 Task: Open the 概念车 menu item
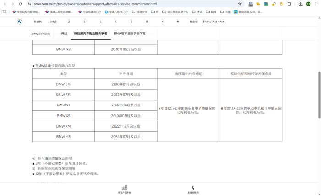pos(194,22)
